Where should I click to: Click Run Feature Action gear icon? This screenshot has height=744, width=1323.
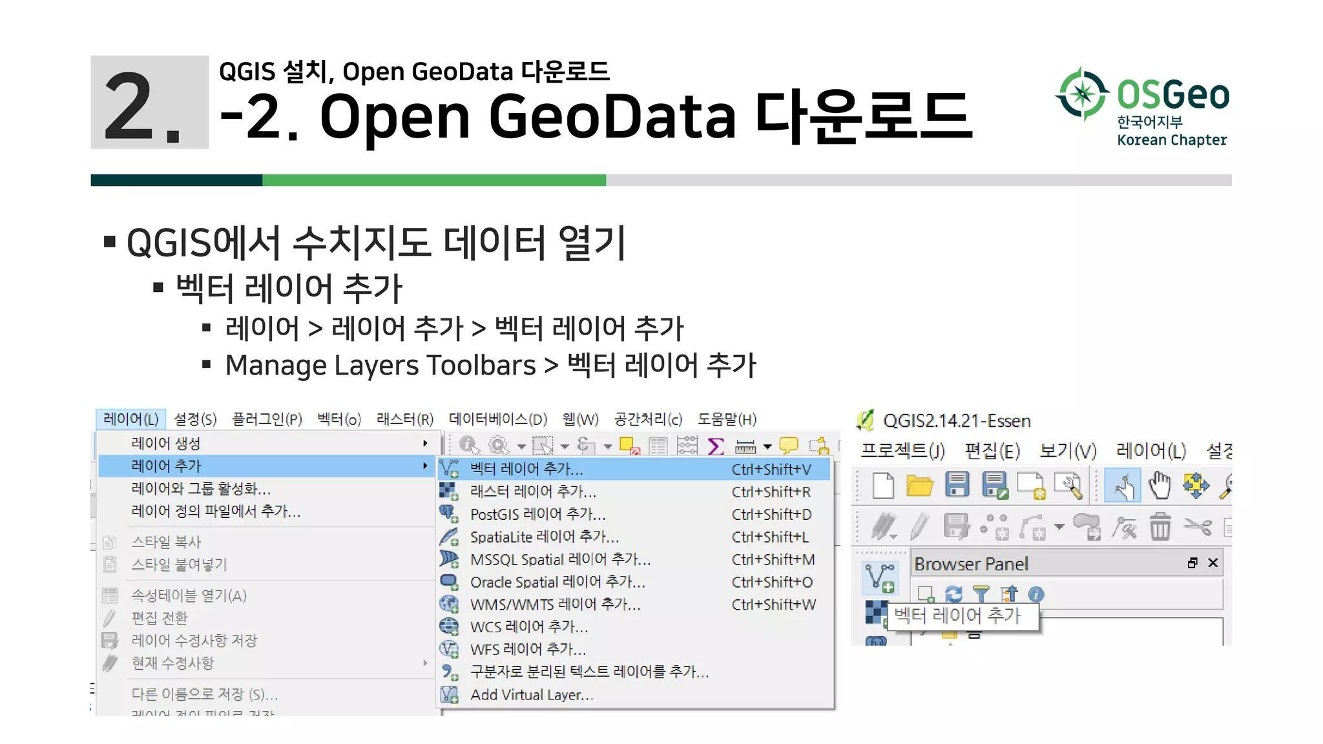coord(499,446)
